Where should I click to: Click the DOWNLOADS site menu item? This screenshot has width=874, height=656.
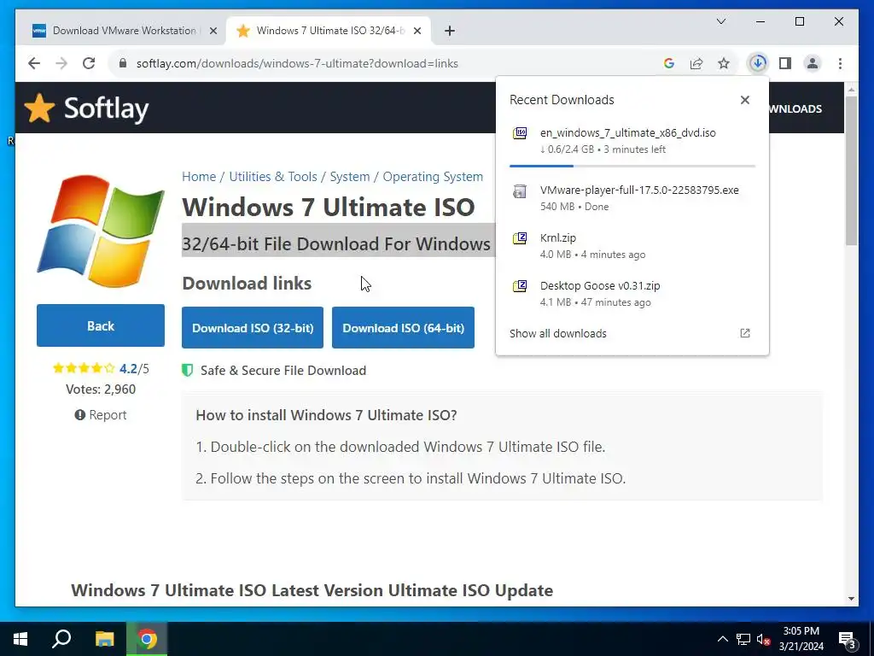[x=795, y=108]
